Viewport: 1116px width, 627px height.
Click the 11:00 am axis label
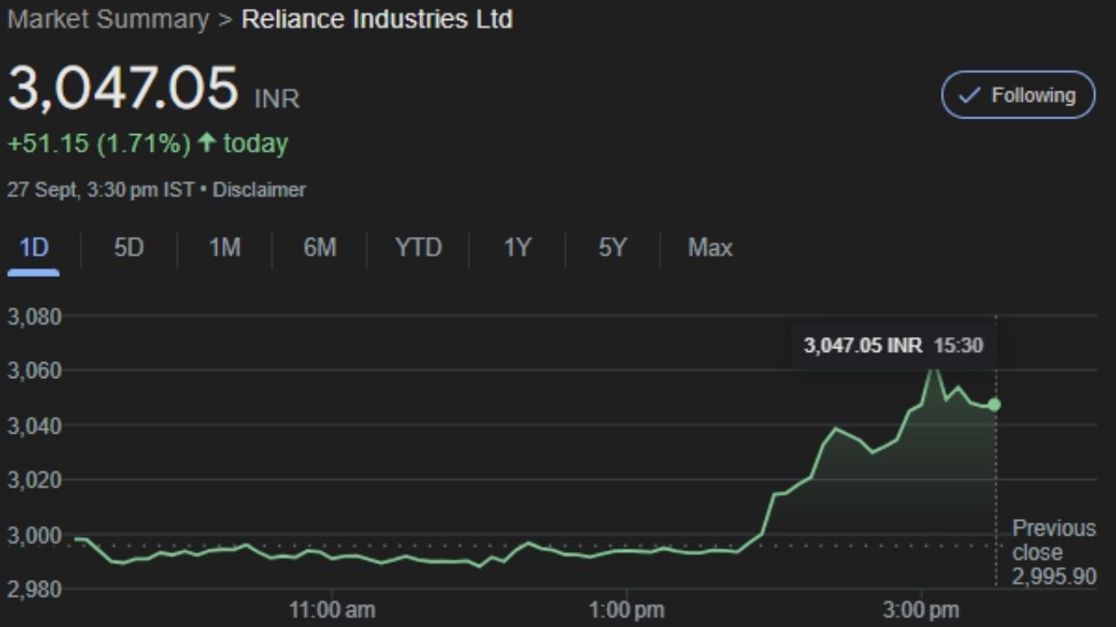tap(332, 610)
